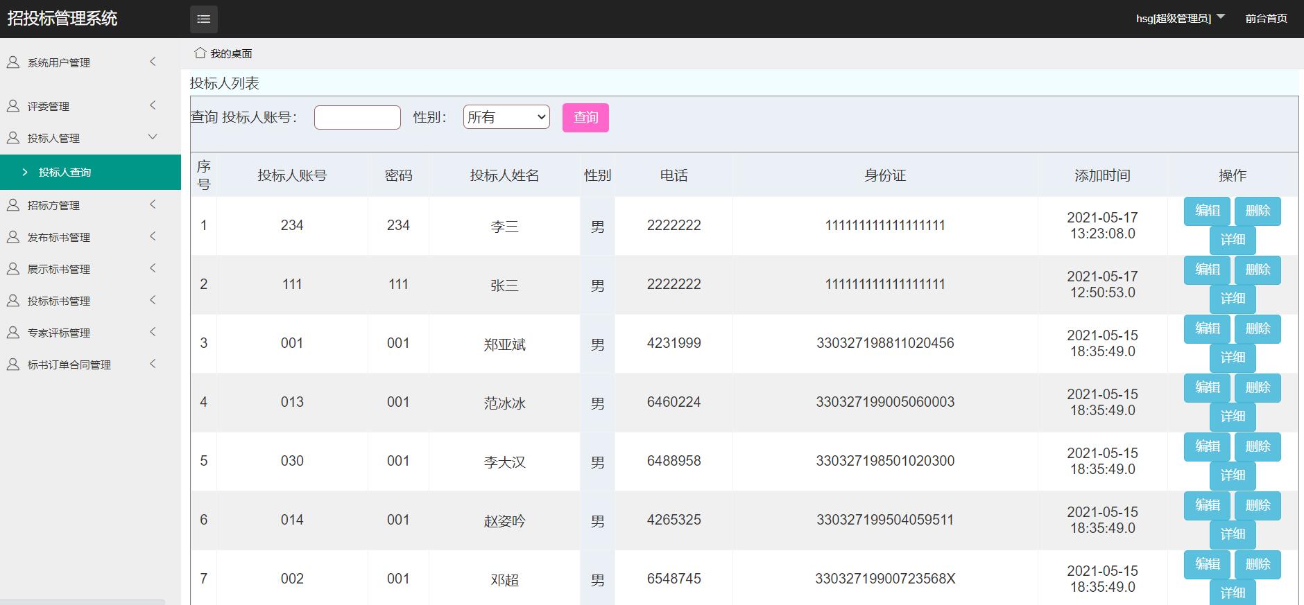Click the user icon next to 投标人管理
This screenshot has height=605, width=1304.
tap(13, 138)
